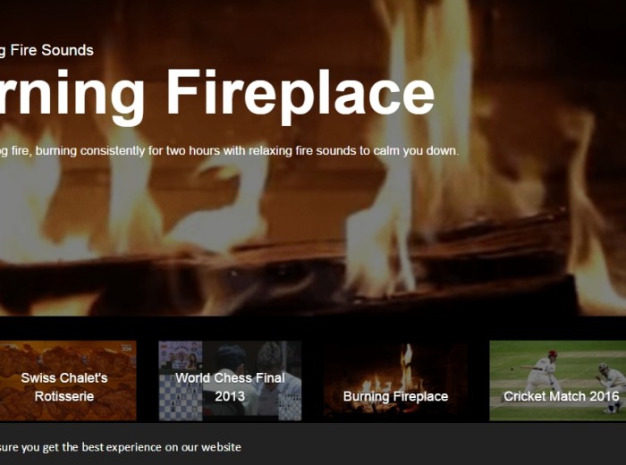Click the large Burning Fireplace heading
The image size is (626, 465).
point(216,94)
